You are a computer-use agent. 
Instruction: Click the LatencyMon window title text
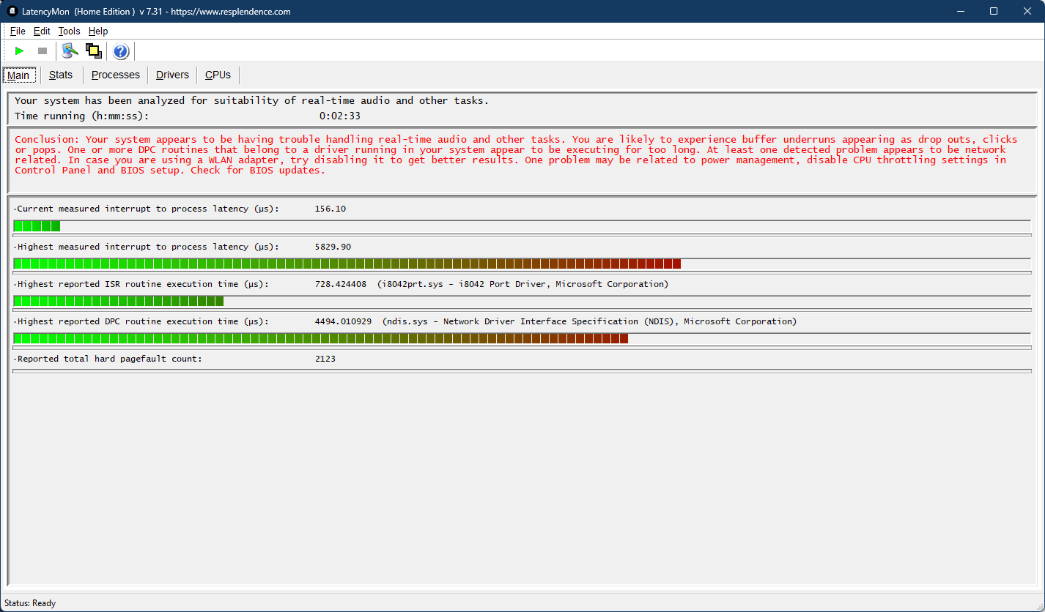coord(157,12)
